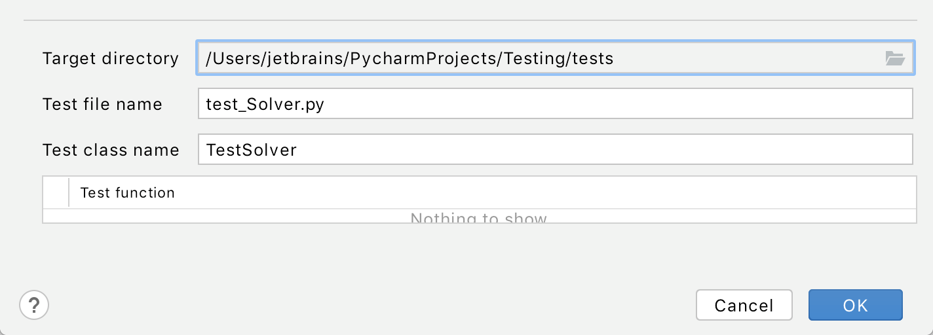Click the Test function column header
The image size is (933, 335).
[492, 192]
